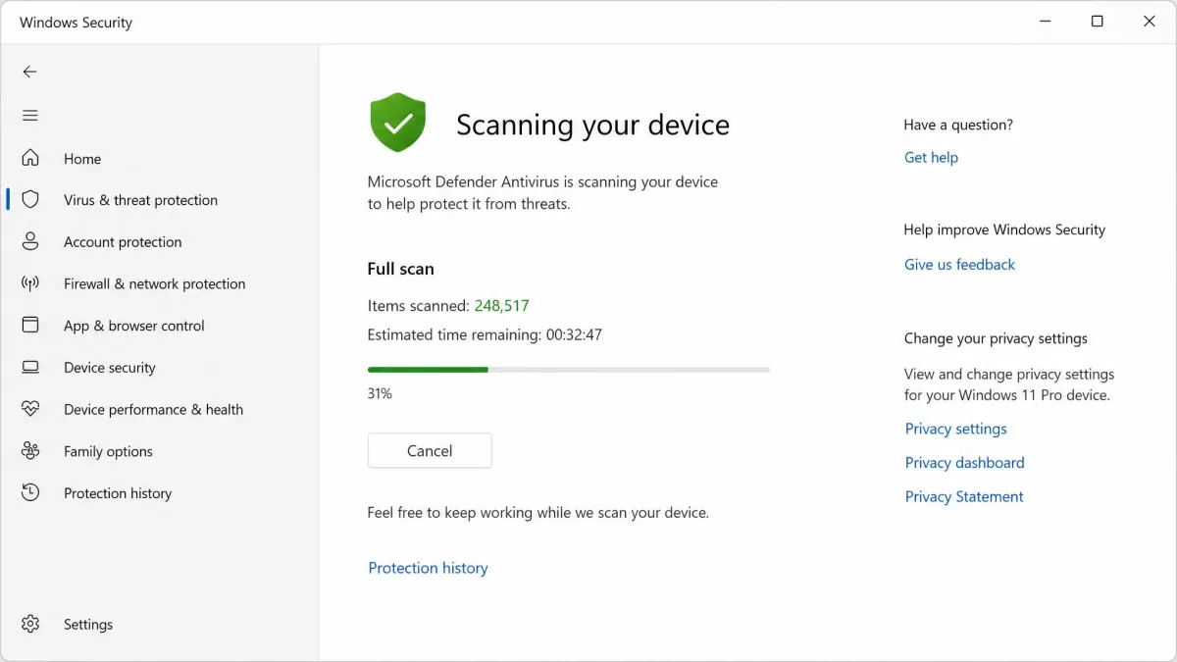The image size is (1177, 662).
Task: Click the Account protection person icon
Action: click(x=30, y=241)
